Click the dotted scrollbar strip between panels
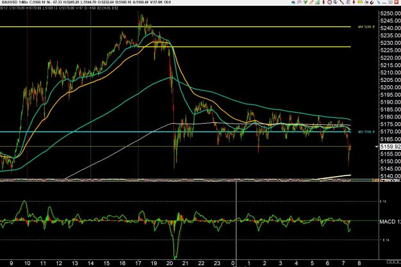401x267 pixels. click(x=189, y=180)
